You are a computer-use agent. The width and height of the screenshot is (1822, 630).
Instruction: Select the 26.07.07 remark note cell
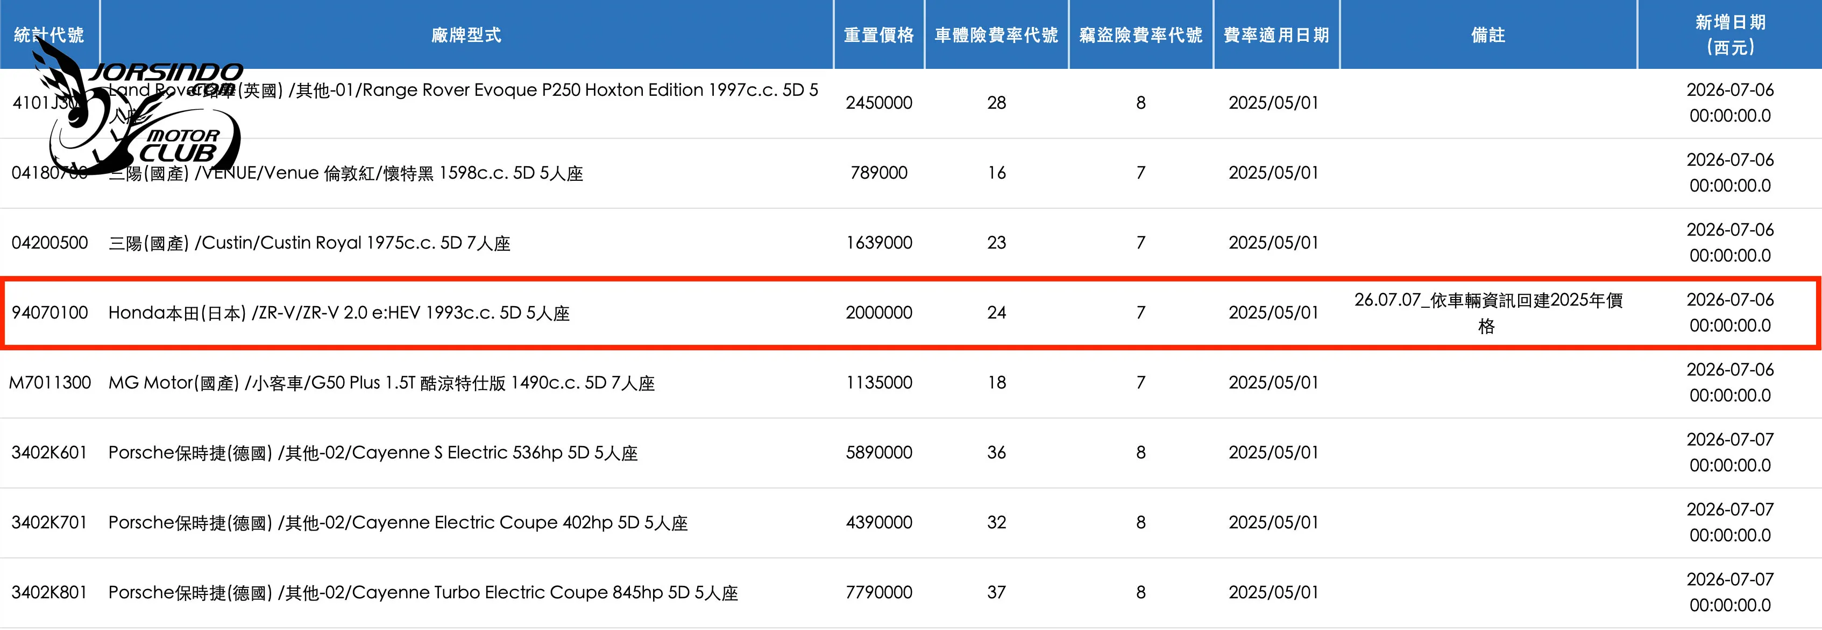coord(1488,313)
